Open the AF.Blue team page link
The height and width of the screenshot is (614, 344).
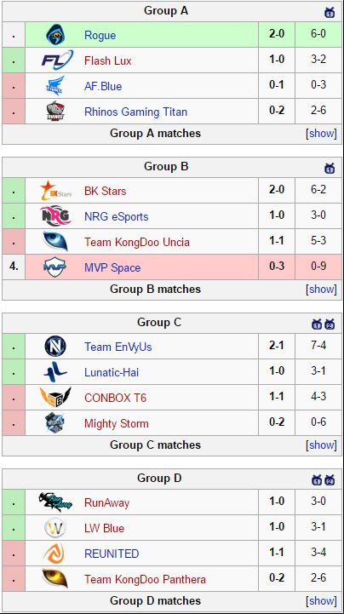[x=103, y=86]
